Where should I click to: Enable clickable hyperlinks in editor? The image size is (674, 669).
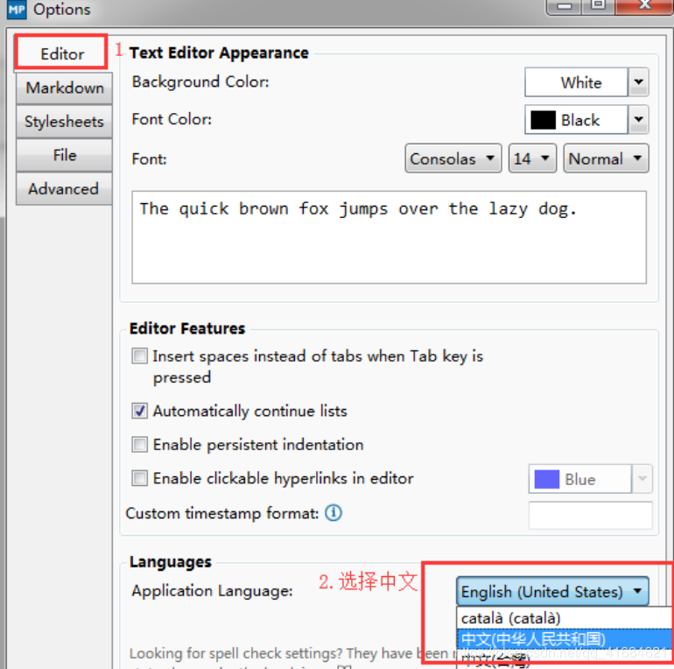click(x=140, y=478)
